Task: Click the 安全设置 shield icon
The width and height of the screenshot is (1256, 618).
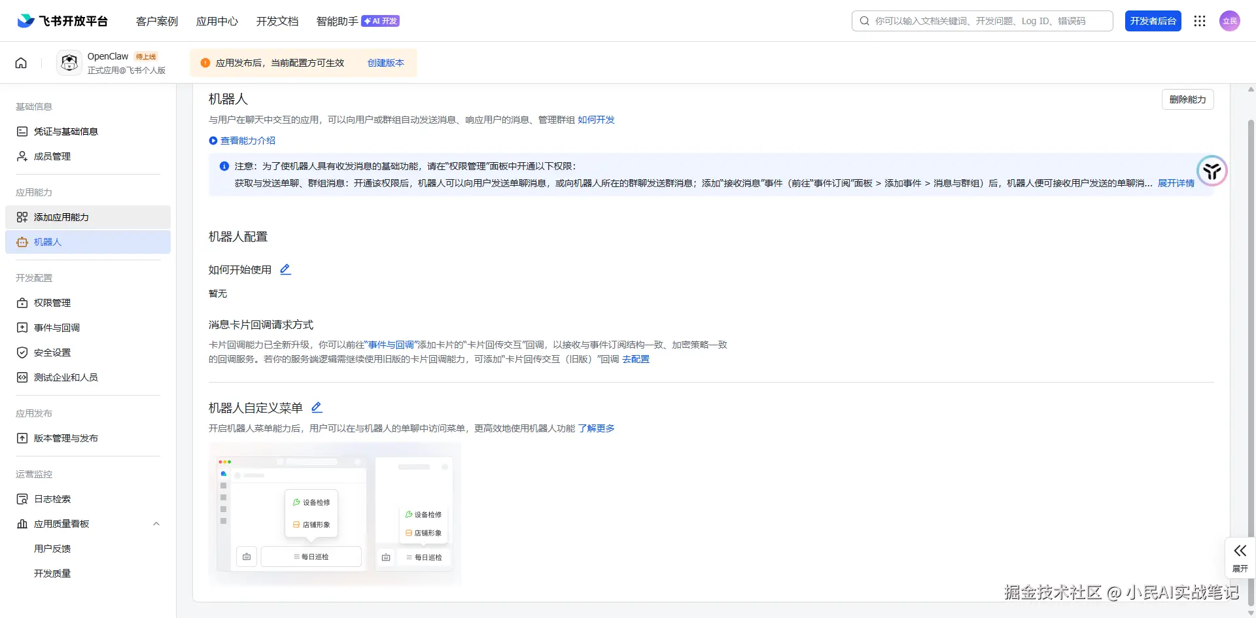Action: point(22,352)
